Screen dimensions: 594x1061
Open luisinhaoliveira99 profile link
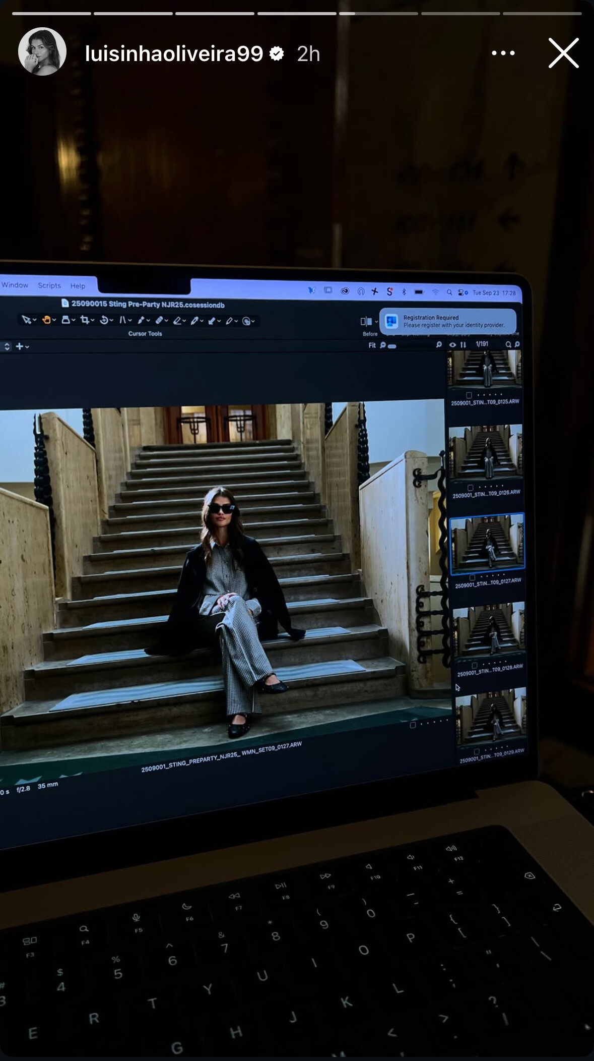coord(174,53)
